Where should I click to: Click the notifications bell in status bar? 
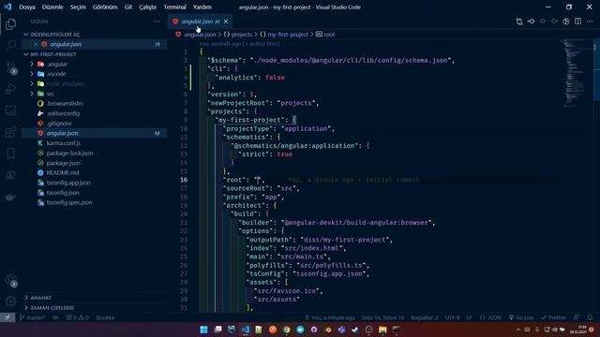pos(590,317)
